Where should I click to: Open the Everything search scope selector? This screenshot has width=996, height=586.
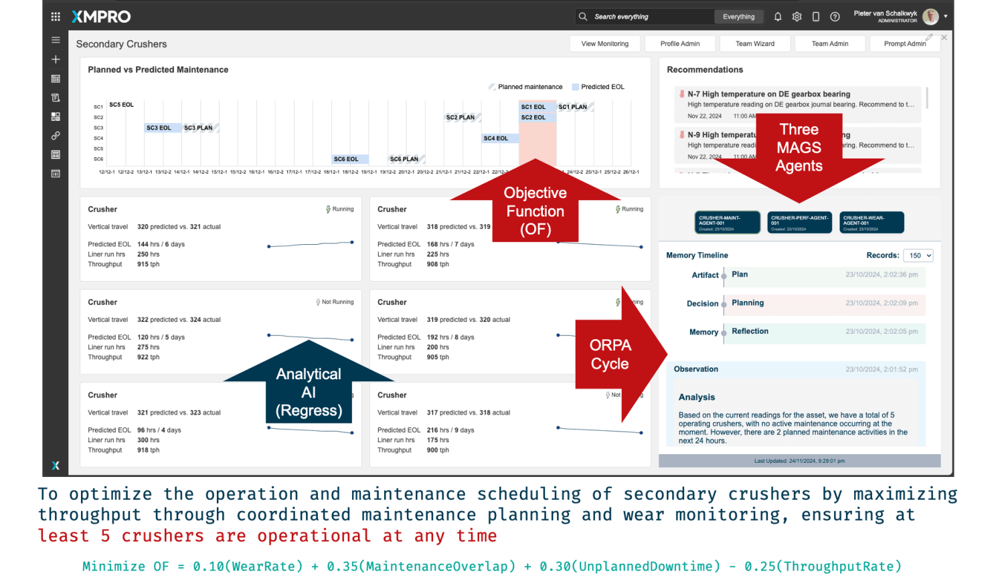click(738, 17)
